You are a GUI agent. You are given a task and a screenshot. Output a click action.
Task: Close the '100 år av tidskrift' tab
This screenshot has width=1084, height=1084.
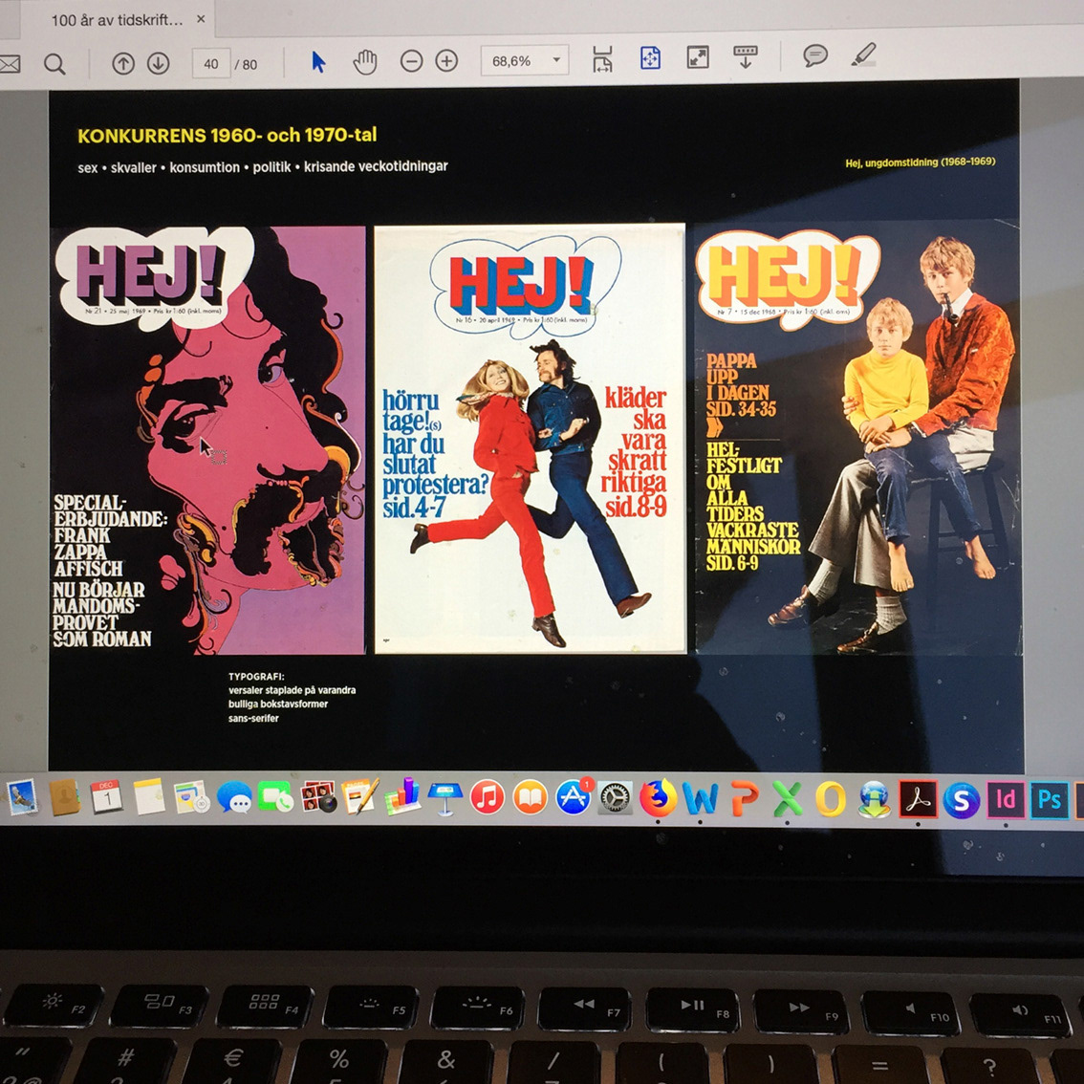pos(201,19)
